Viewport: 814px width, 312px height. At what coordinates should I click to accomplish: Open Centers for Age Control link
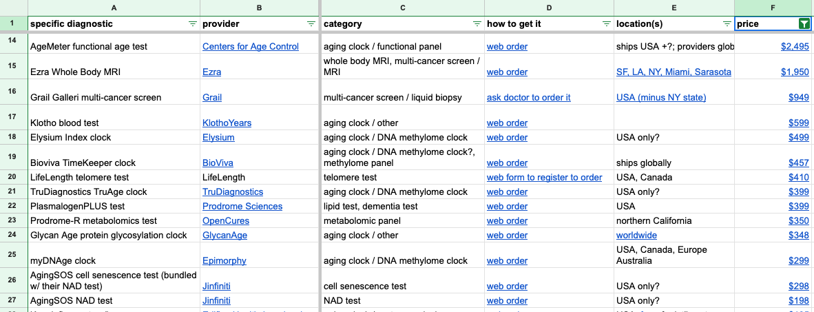251,47
